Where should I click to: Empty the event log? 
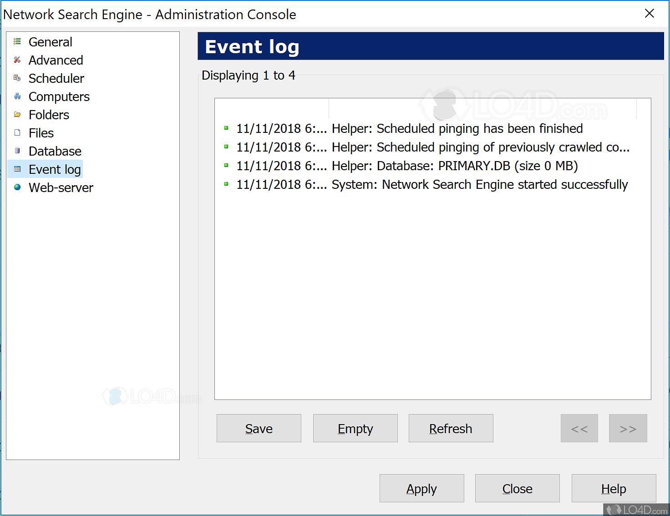click(355, 428)
